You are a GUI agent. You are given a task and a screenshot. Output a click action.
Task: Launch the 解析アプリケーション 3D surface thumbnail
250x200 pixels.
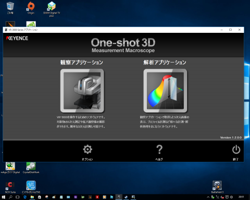(x=165, y=91)
